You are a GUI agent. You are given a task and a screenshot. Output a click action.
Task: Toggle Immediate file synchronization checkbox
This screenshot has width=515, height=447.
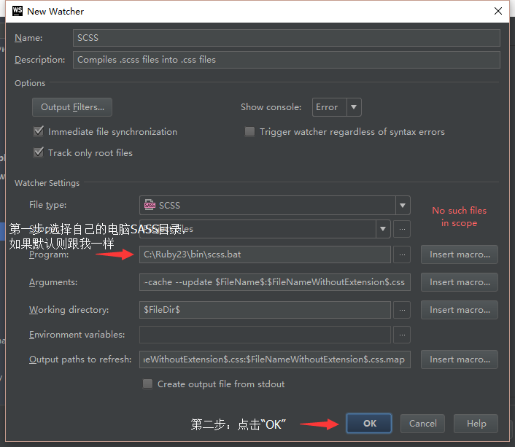[x=39, y=131]
